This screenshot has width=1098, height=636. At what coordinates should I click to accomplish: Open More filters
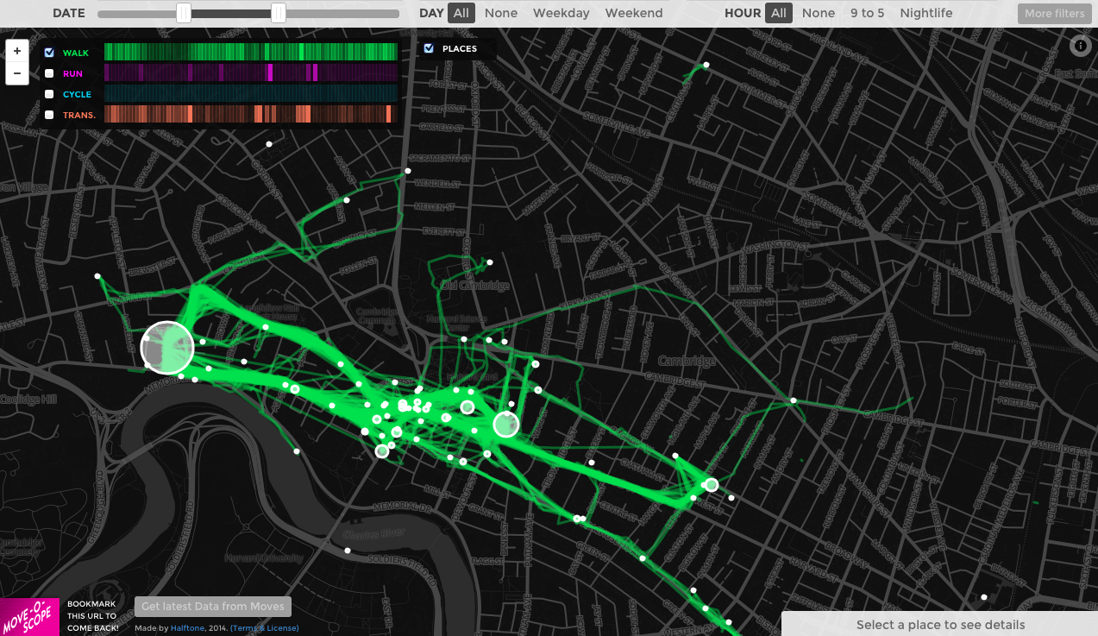[1054, 13]
